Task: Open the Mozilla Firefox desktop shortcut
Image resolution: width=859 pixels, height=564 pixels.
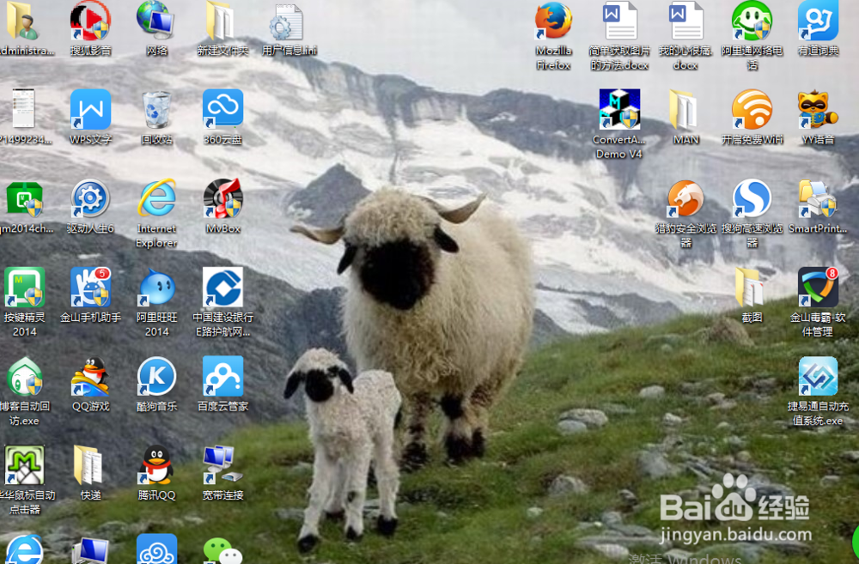Action: (553, 22)
